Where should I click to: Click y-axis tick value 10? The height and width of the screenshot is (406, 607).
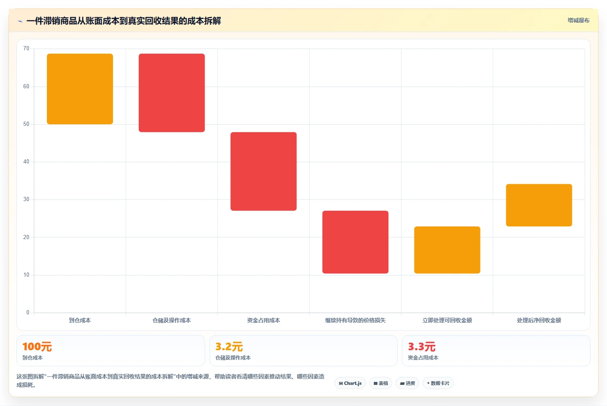(x=26, y=275)
